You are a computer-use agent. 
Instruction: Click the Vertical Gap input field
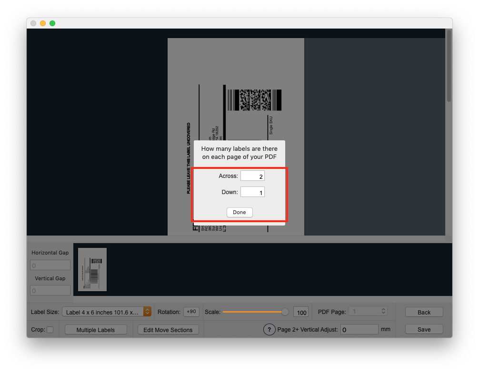[x=50, y=290]
